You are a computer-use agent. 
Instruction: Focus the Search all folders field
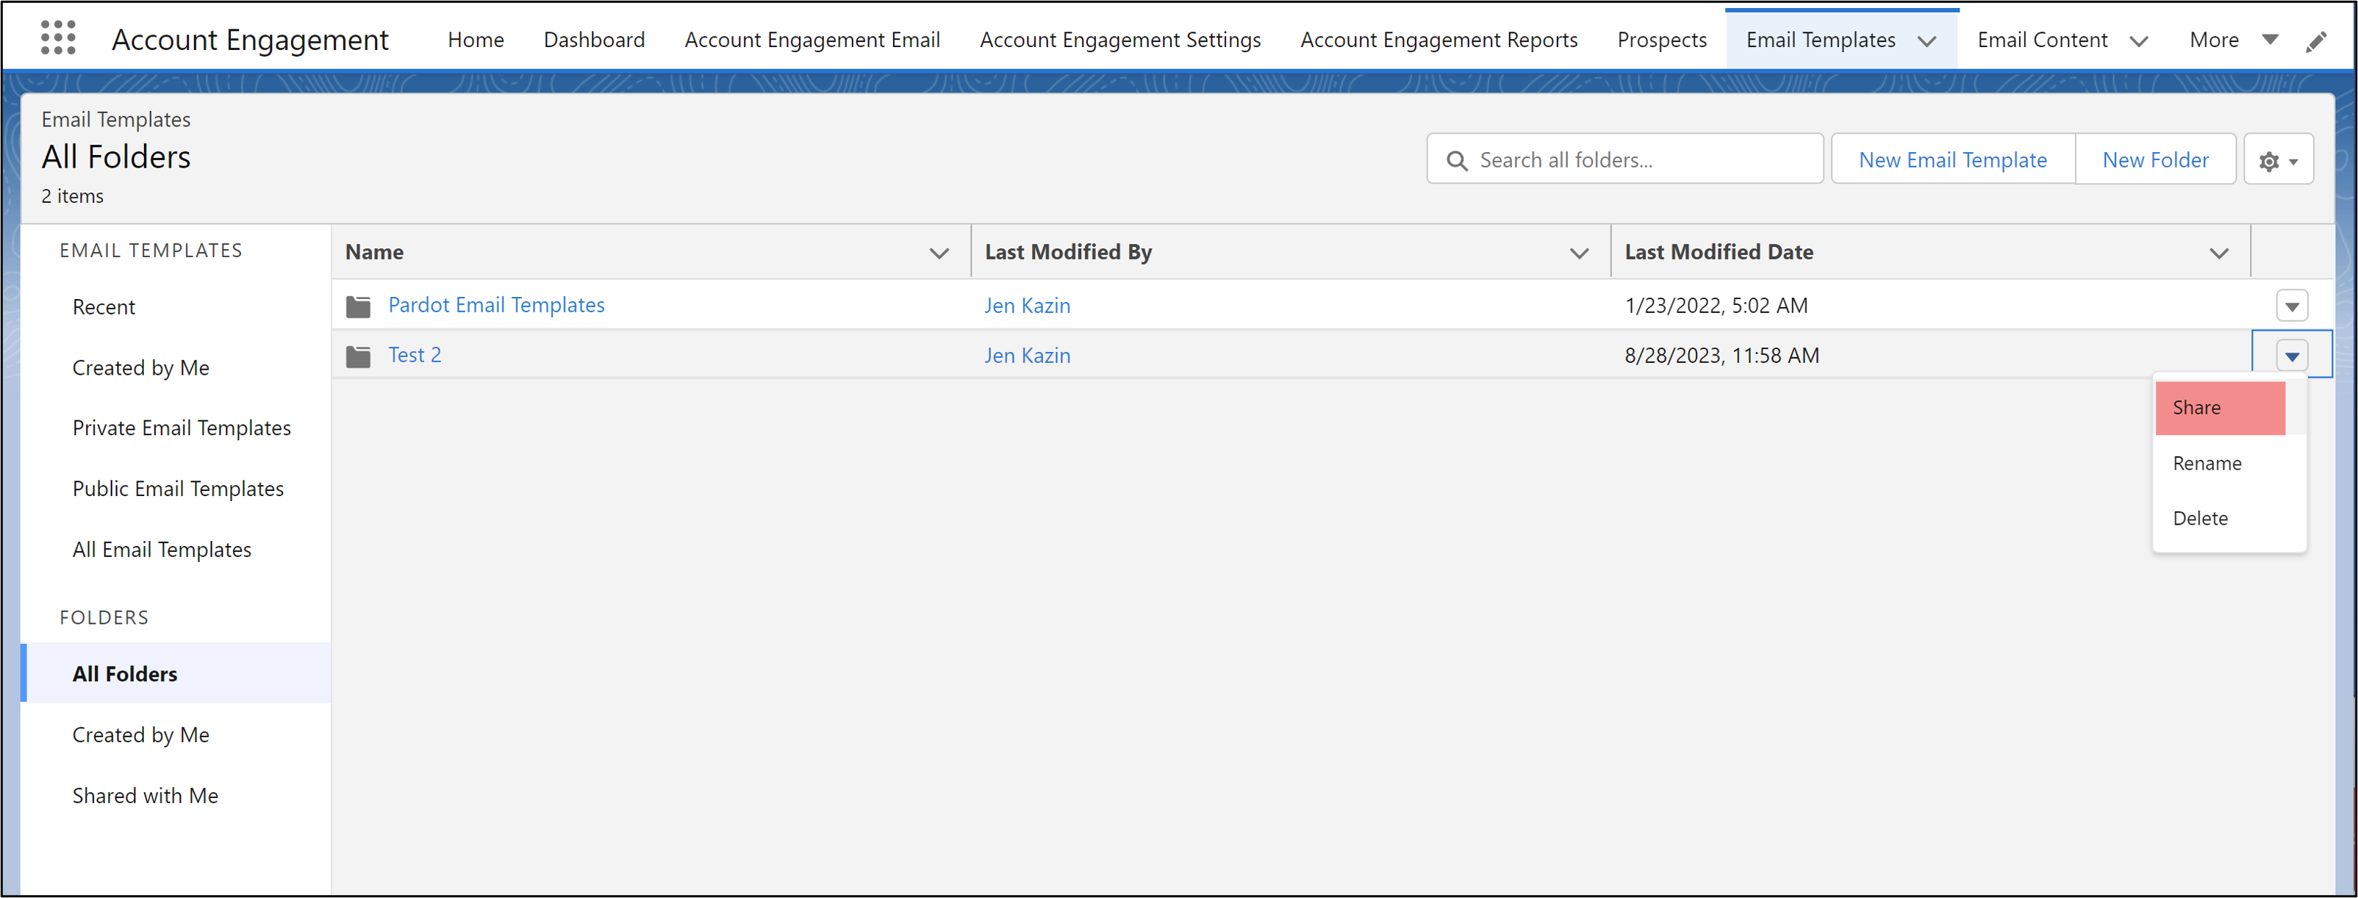click(1624, 160)
